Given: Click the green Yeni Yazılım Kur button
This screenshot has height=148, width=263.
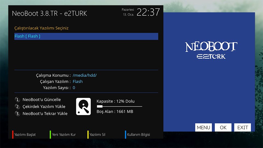Looking at the screenshot, I should point(63,135).
